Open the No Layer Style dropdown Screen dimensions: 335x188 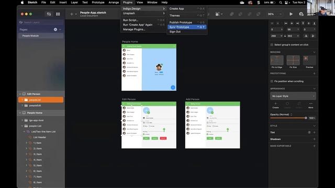pyautogui.click(x=293, y=96)
